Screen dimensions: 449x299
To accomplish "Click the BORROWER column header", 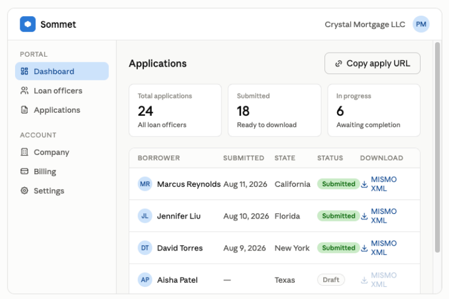I will click(x=159, y=158).
